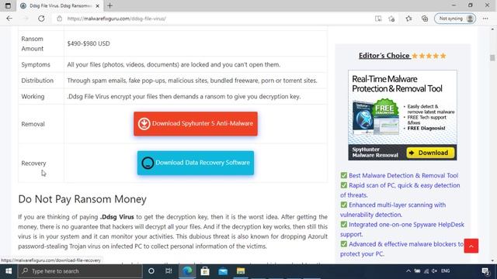497x279 pixels.
Task: Open Rapid scan of PC link
Action: click(x=400, y=190)
